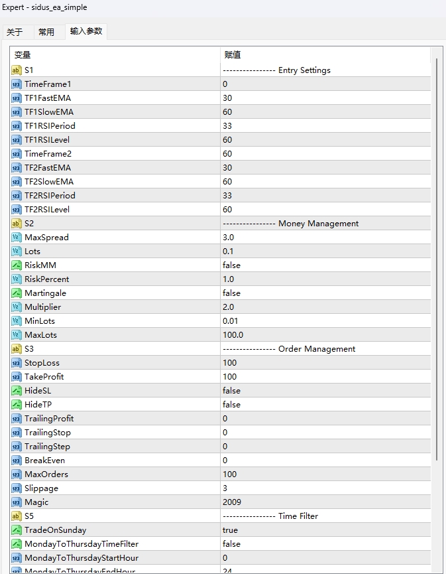Click the boolean icon beside TradeOnSunday
The image size is (446, 574).
coord(16,530)
